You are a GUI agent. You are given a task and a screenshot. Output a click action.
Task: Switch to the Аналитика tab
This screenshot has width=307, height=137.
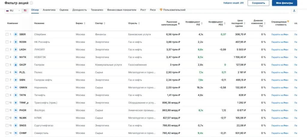click(x=49, y=10)
